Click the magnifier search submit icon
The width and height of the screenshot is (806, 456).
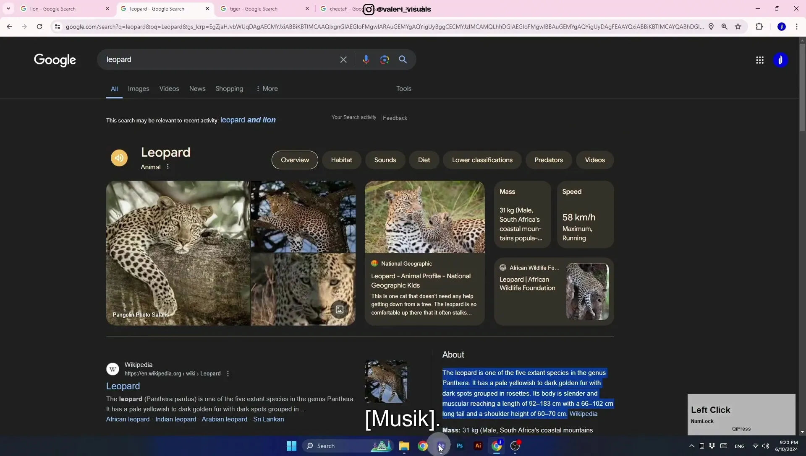[403, 60]
